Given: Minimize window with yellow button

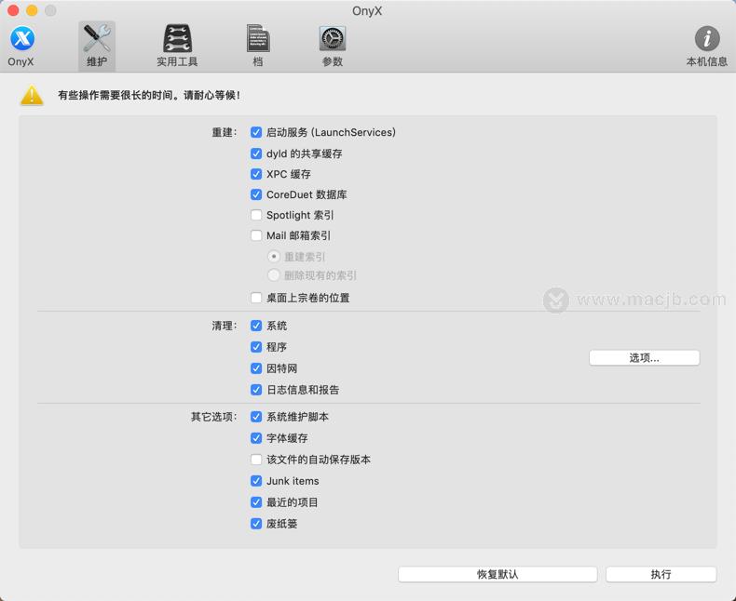Looking at the screenshot, I should pyautogui.click(x=32, y=10).
